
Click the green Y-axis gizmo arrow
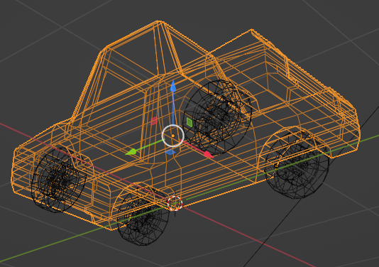(x=131, y=152)
